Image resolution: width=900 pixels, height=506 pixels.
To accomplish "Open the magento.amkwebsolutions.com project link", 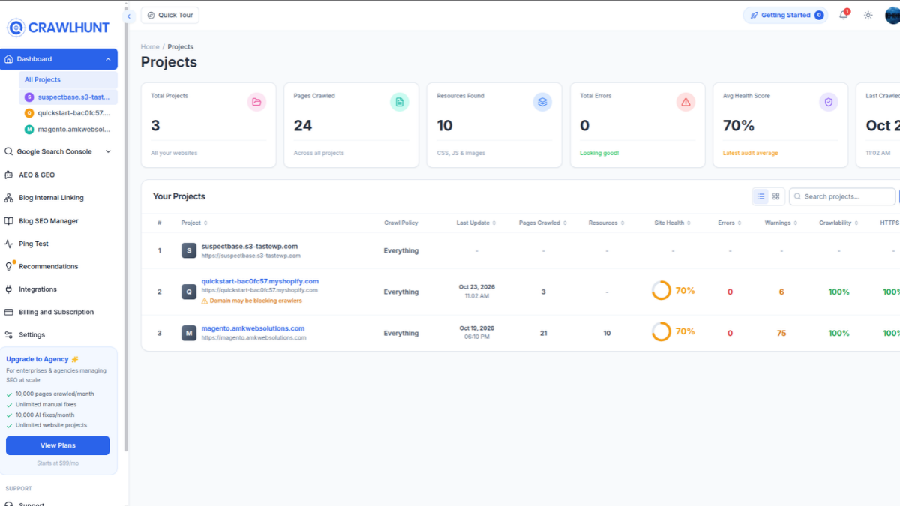I will [253, 328].
